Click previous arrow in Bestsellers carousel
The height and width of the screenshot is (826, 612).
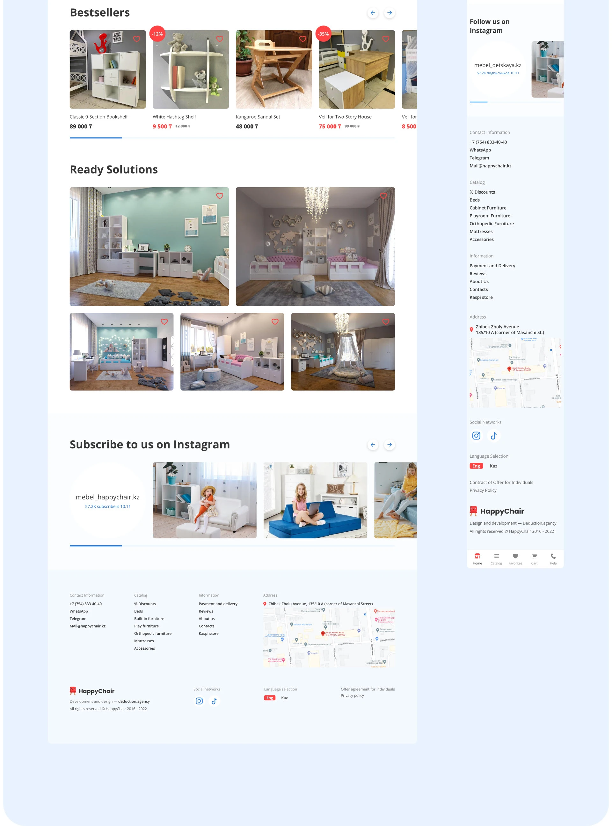point(373,13)
